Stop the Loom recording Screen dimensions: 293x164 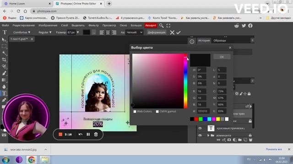coord(60,134)
